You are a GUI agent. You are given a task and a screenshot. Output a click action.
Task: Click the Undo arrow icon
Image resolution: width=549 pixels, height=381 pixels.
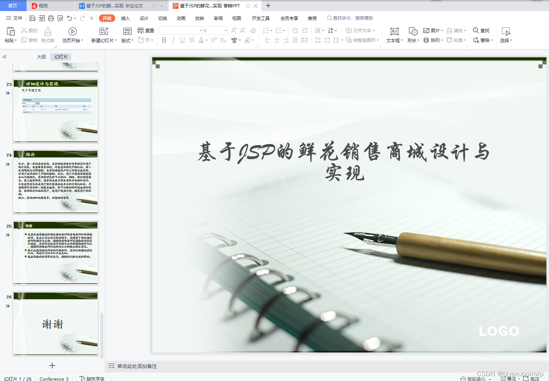pyautogui.click(x=69, y=18)
